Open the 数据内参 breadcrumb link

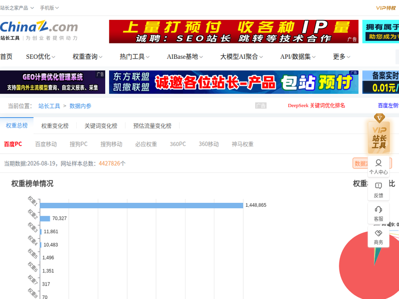coord(80,106)
